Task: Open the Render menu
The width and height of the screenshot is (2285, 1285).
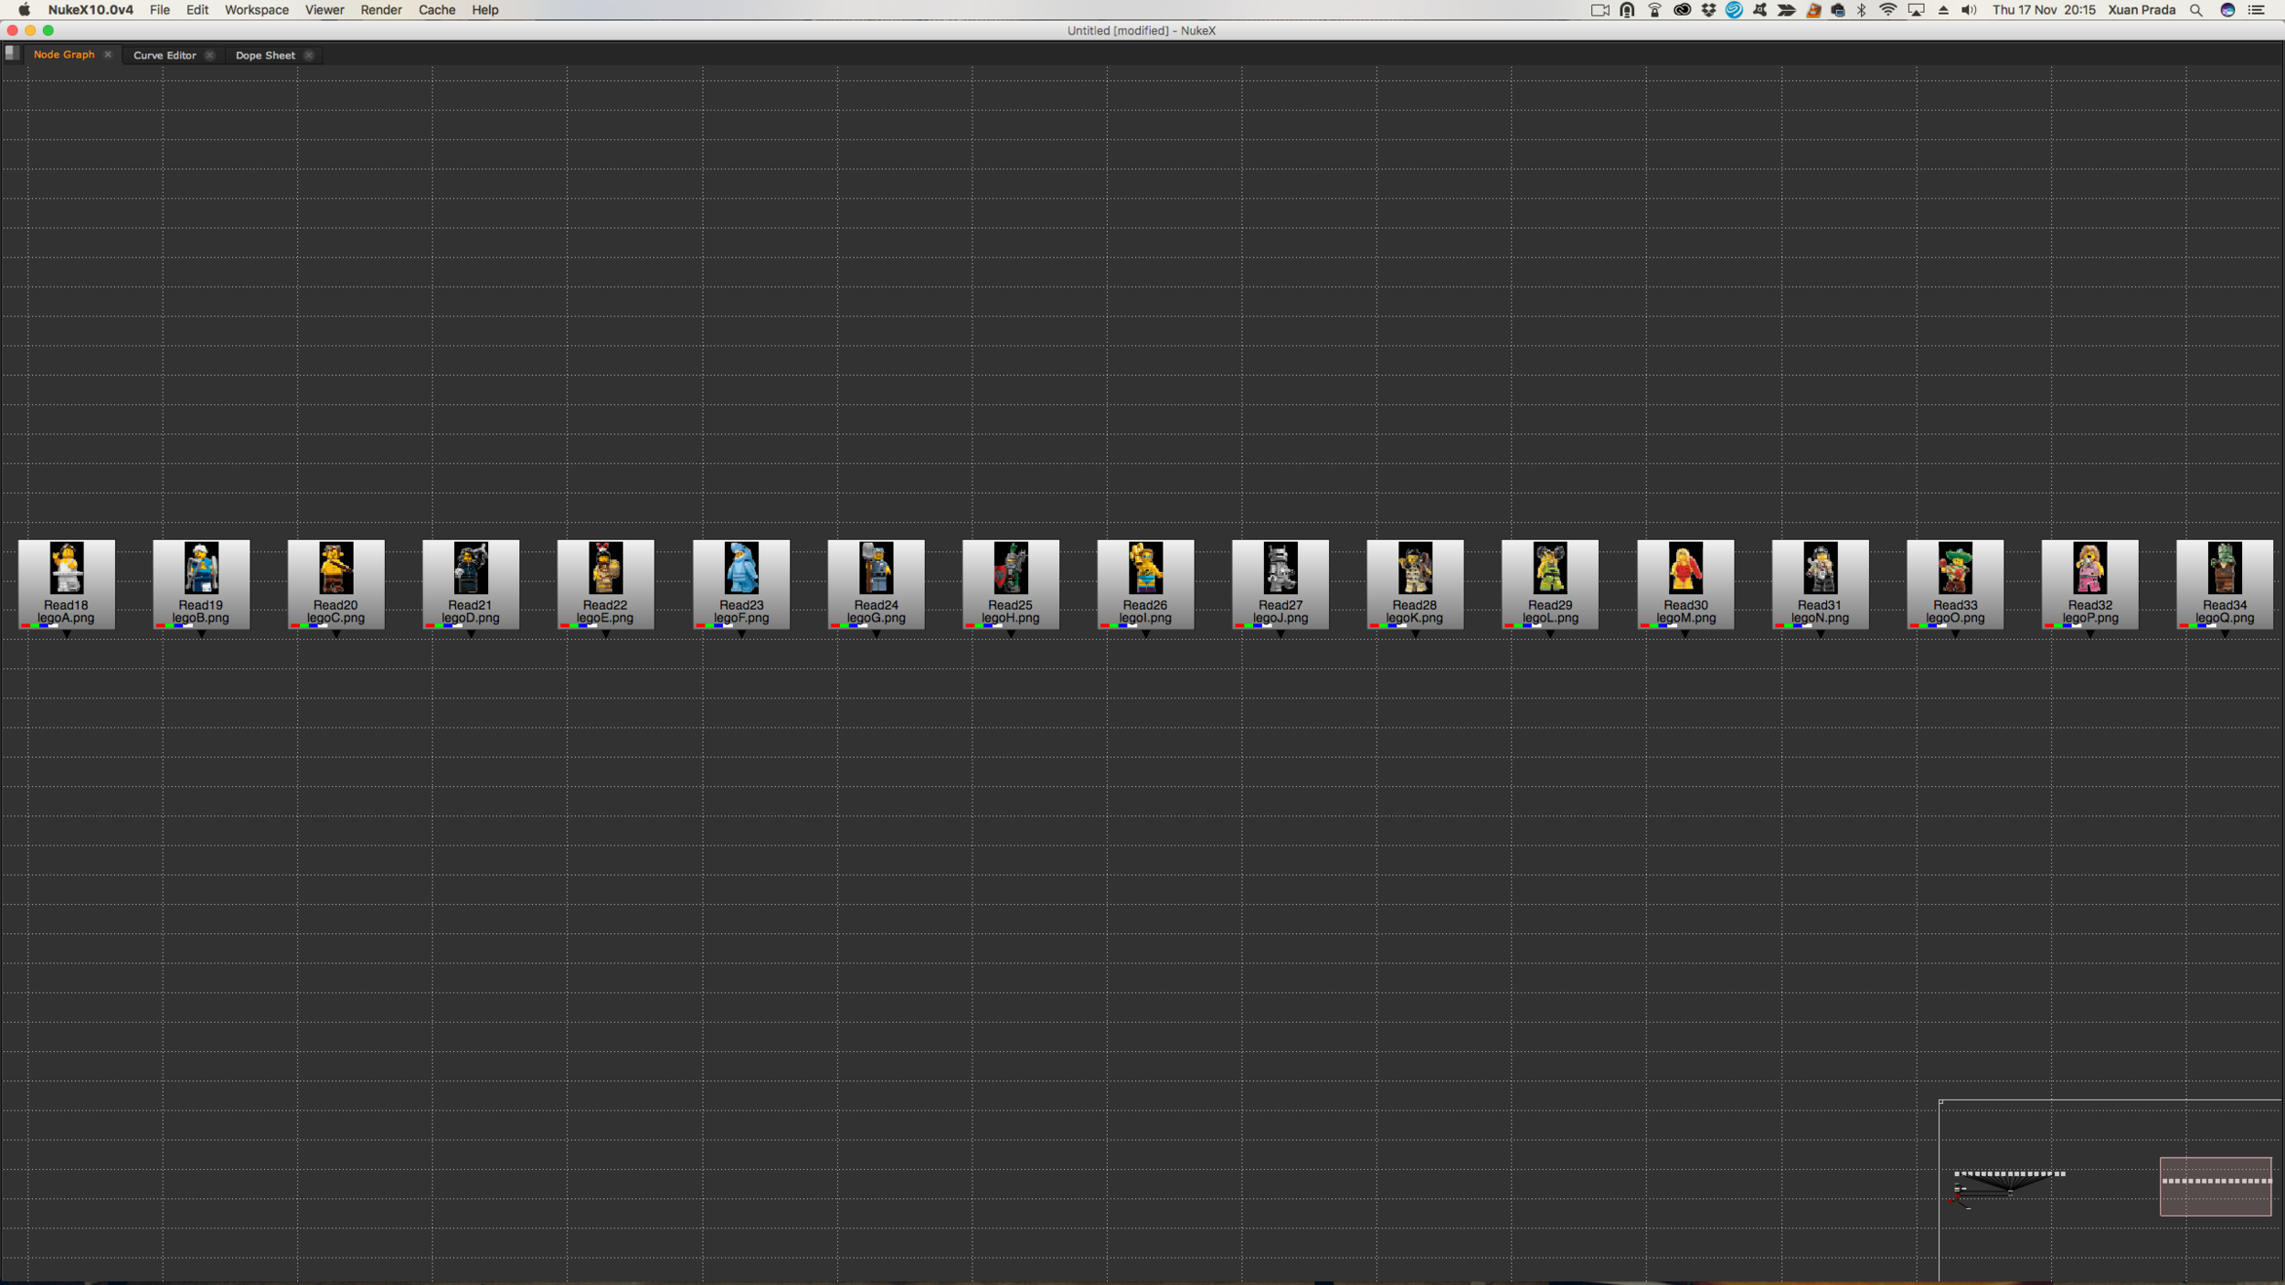Action: [381, 10]
